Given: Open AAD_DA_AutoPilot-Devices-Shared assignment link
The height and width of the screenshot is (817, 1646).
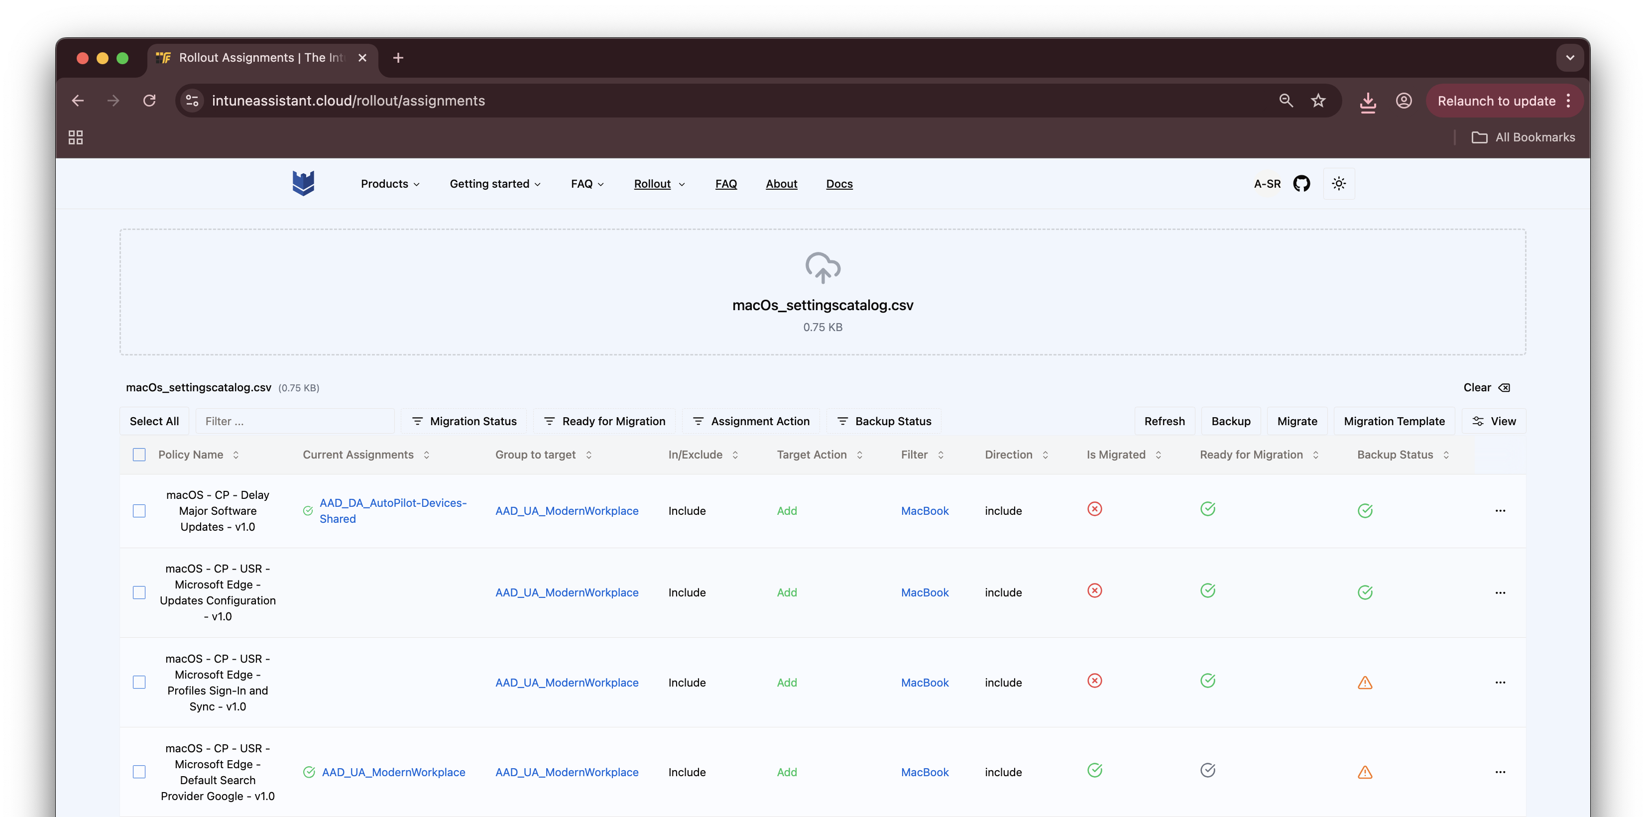Looking at the screenshot, I should 393,511.
